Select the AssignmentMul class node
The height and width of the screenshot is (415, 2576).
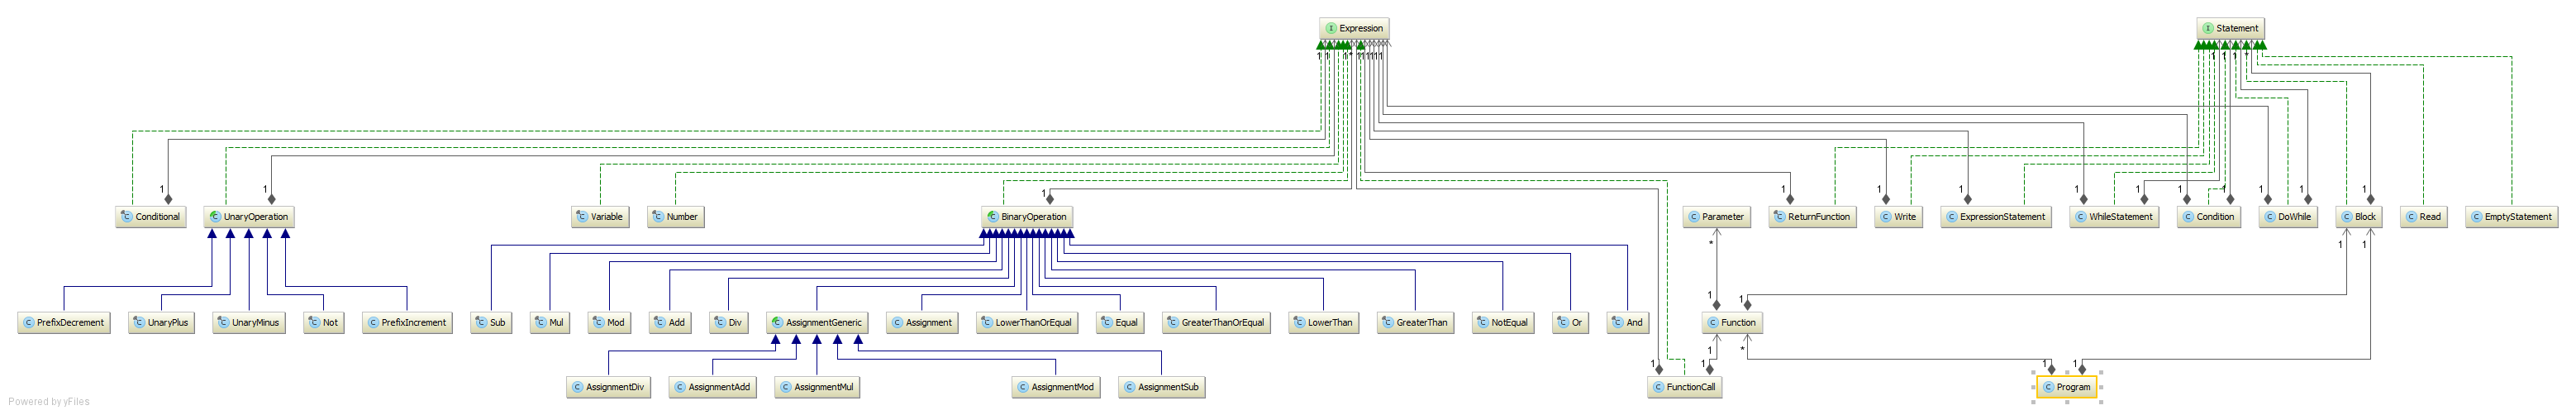(x=817, y=387)
